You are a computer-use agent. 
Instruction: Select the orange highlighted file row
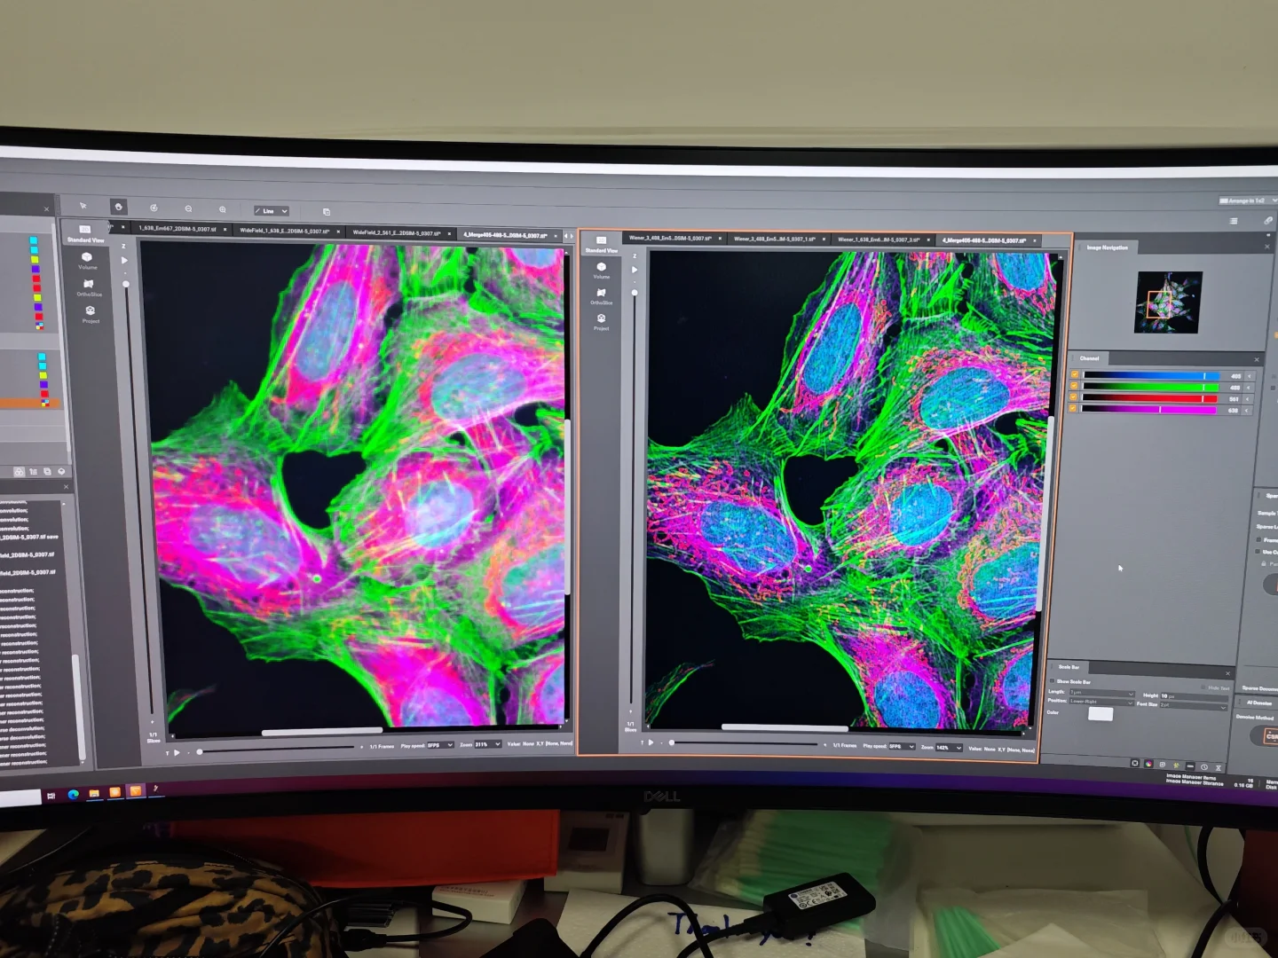point(32,404)
